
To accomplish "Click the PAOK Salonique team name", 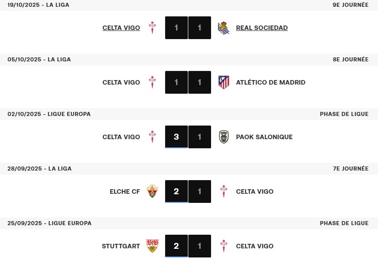I will coord(264,137).
